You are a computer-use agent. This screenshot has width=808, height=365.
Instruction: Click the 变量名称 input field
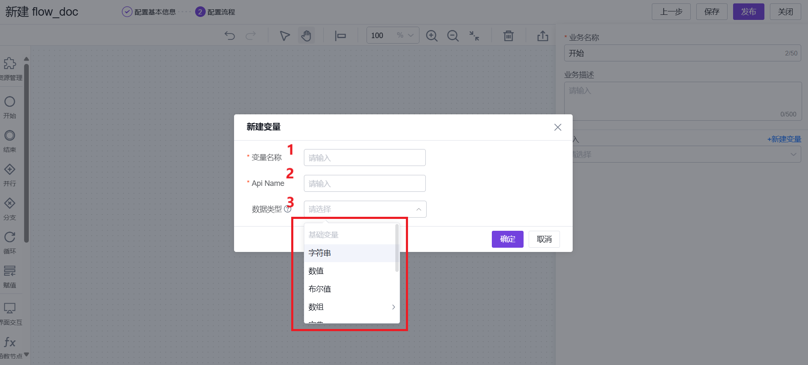[x=364, y=158]
